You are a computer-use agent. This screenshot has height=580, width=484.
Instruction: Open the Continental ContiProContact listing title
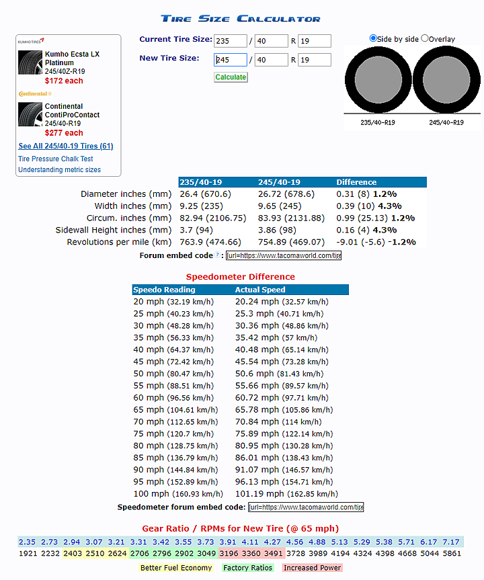point(72,111)
